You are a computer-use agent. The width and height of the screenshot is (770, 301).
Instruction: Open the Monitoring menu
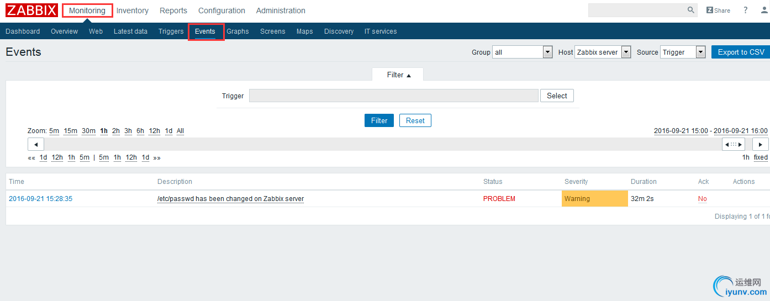point(87,10)
